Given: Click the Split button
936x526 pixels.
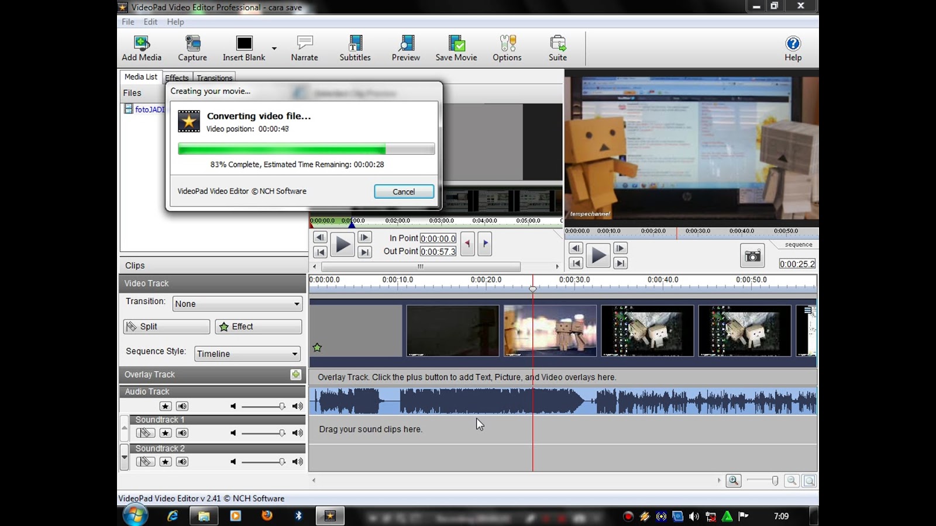Looking at the screenshot, I should tap(167, 327).
